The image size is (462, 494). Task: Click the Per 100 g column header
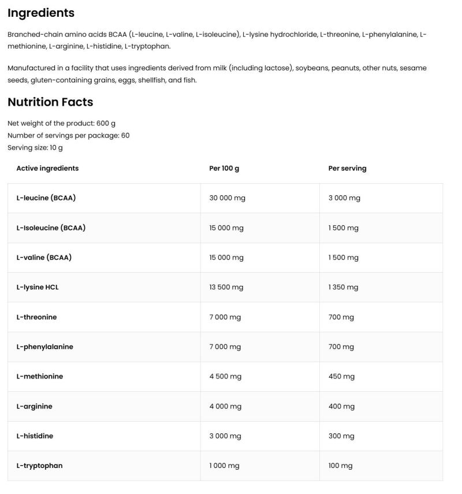224,169
